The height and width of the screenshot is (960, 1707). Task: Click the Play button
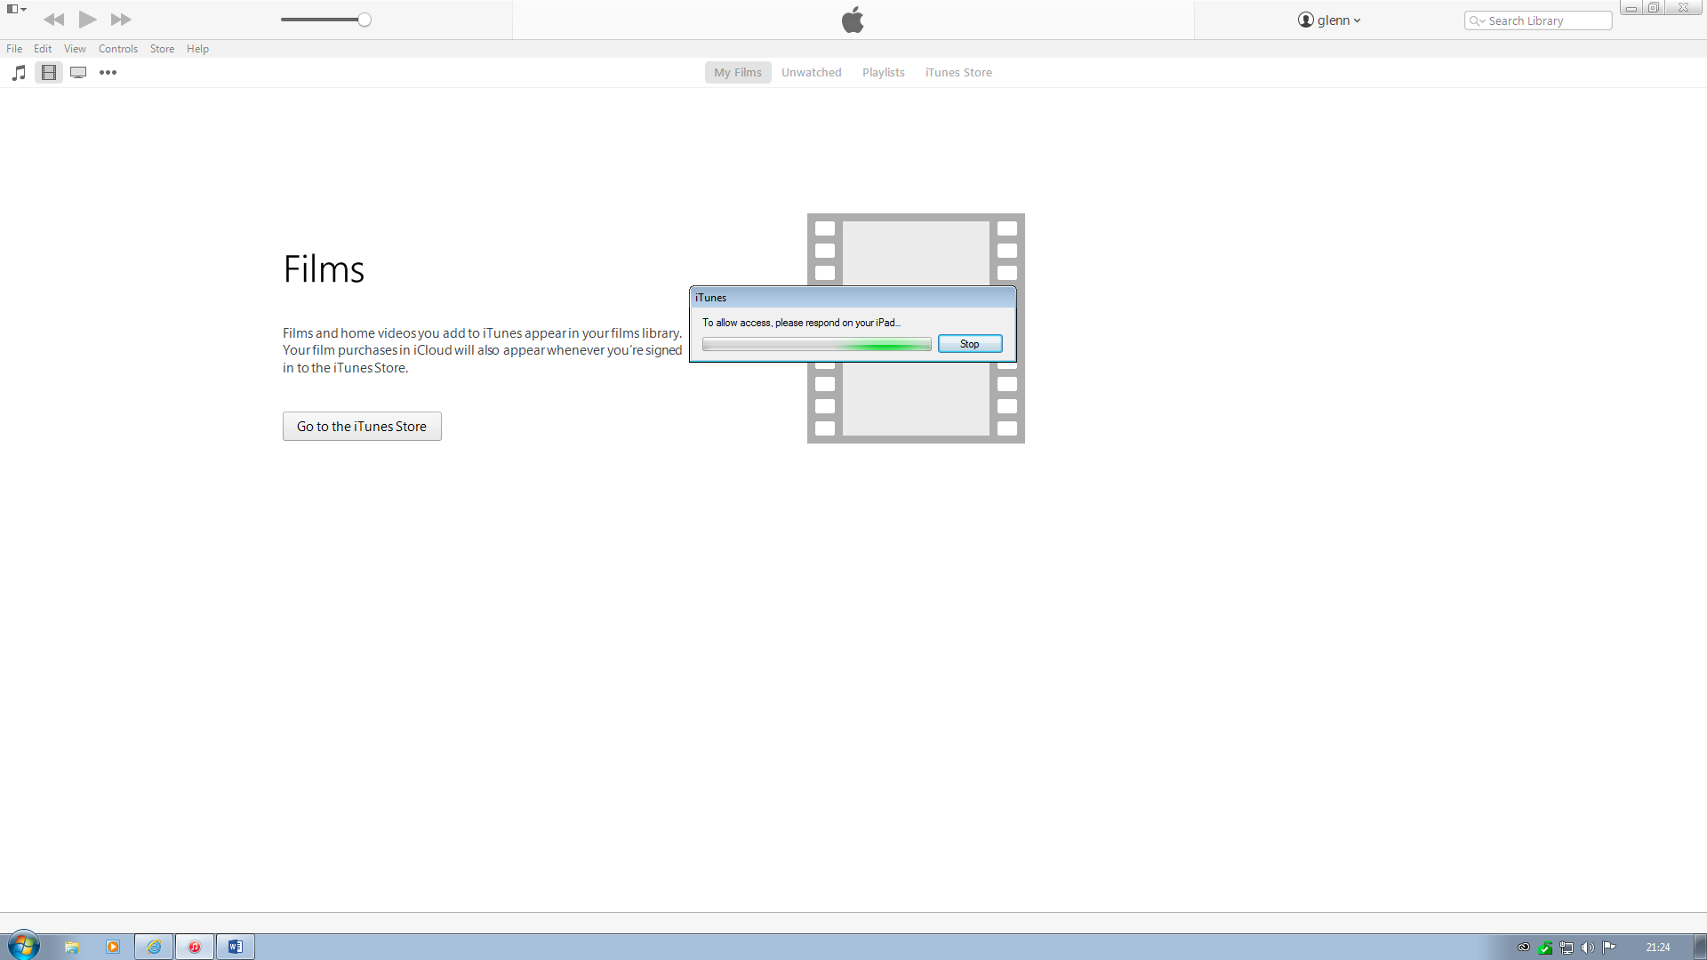tap(87, 20)
